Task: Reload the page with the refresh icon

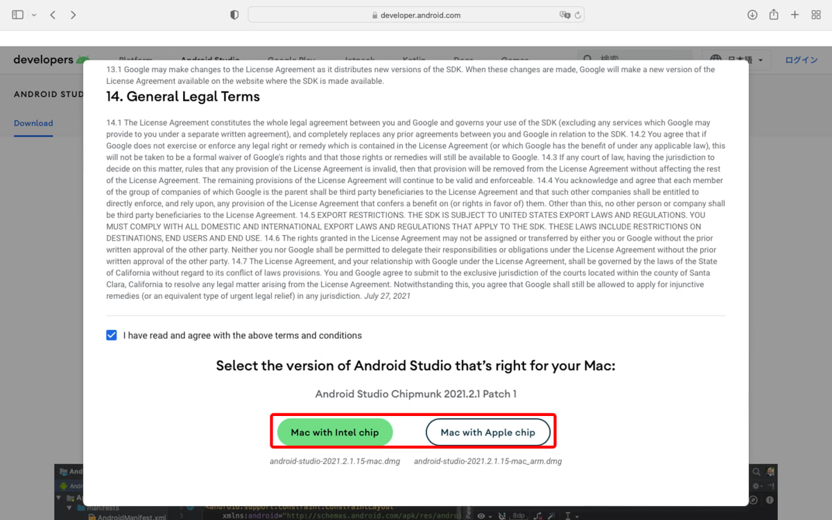Action: [578, 15]
